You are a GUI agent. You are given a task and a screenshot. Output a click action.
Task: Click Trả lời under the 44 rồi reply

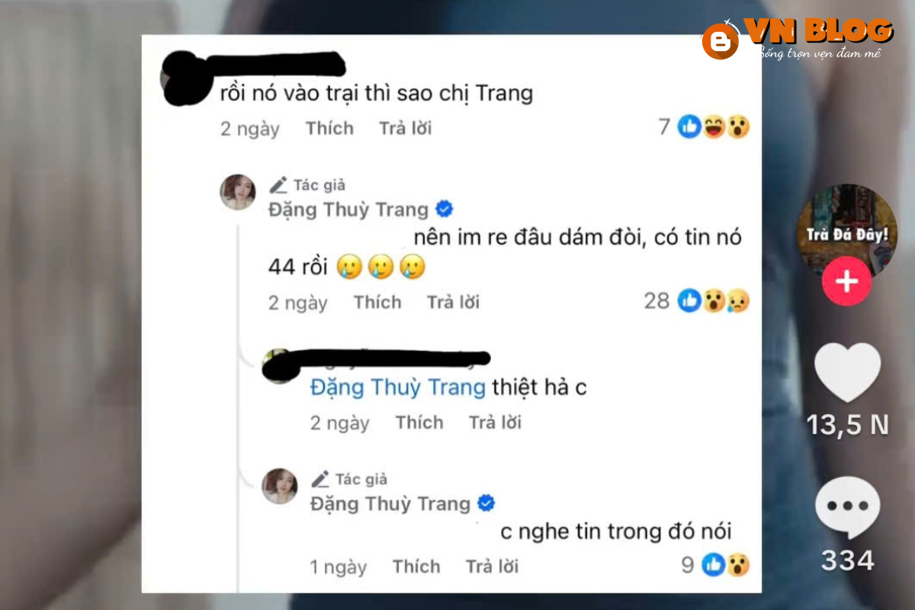(454, 302)
